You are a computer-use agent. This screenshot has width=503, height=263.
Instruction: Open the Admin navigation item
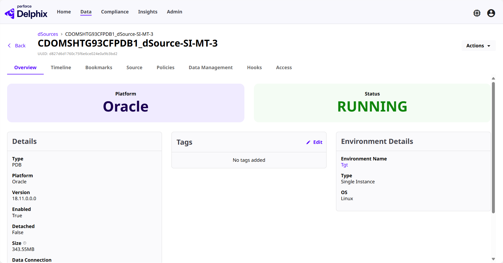pos(175,12)
